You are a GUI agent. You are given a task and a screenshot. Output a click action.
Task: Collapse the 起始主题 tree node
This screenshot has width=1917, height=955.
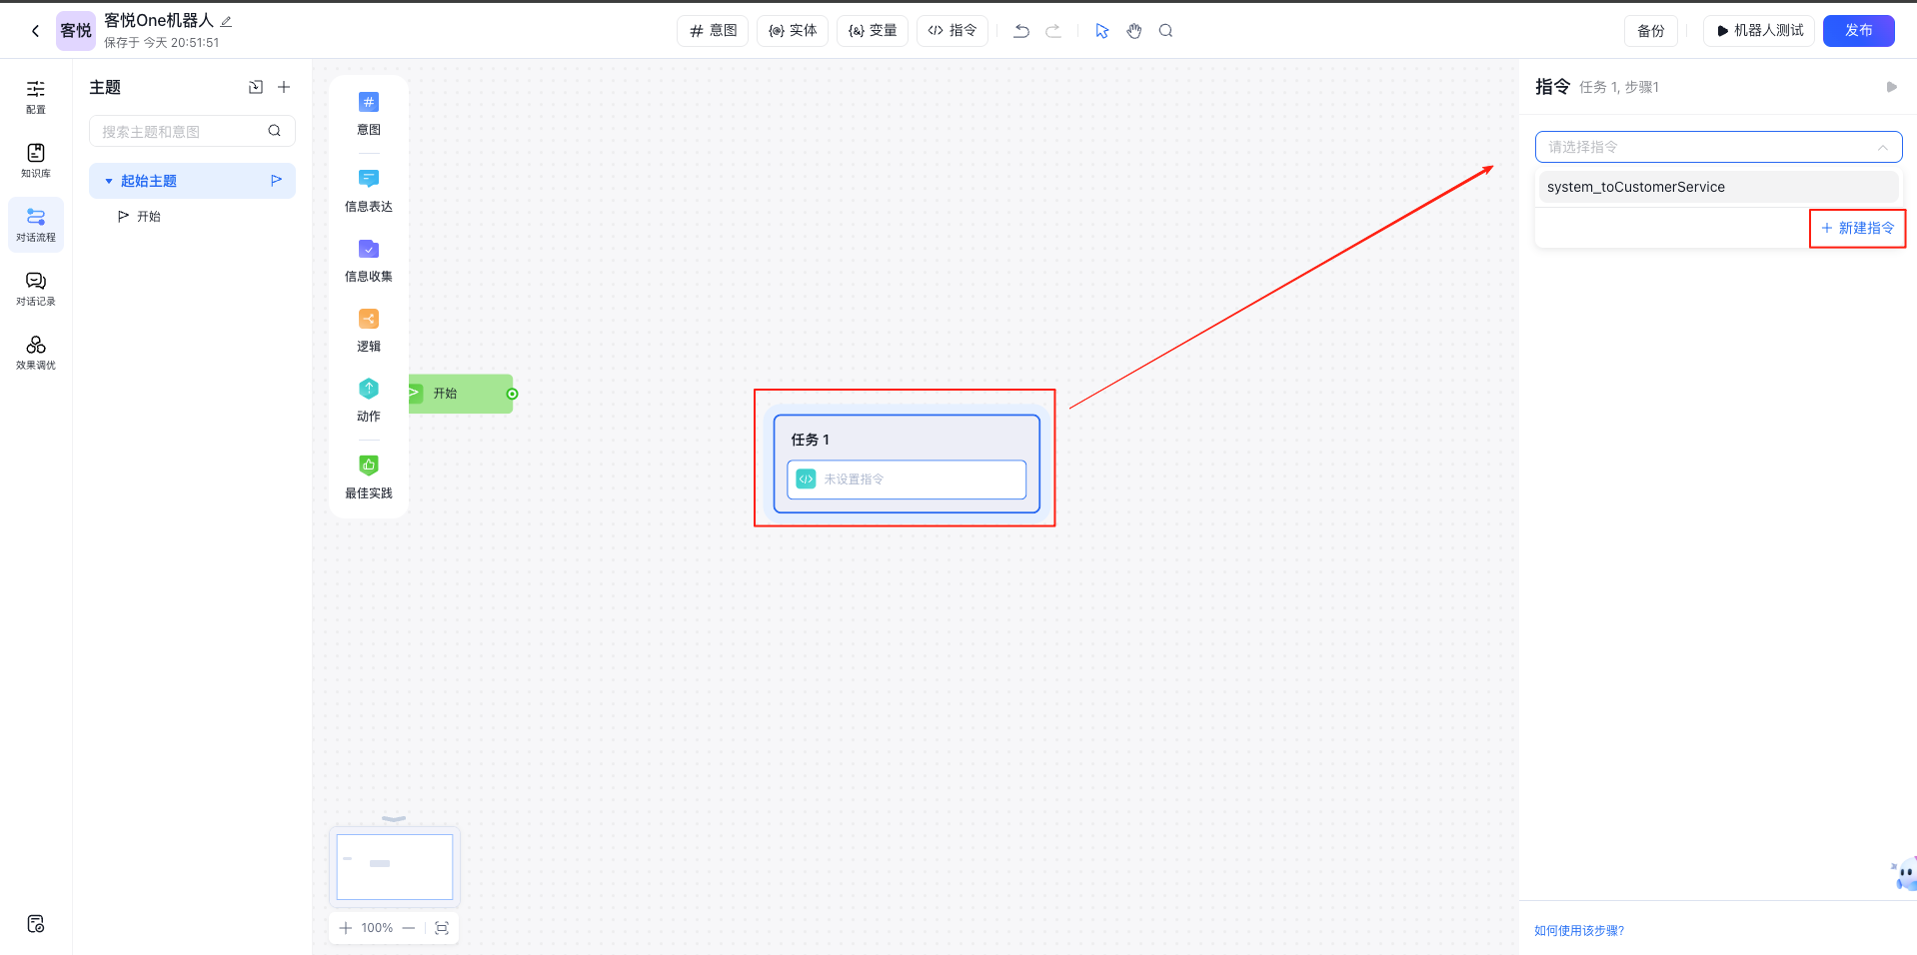(x=109, y=181)
